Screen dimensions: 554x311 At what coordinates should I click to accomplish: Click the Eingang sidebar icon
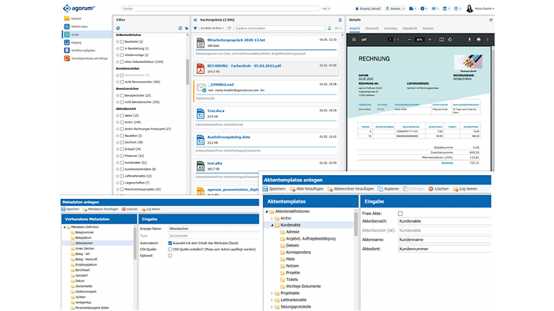[65, 41]
